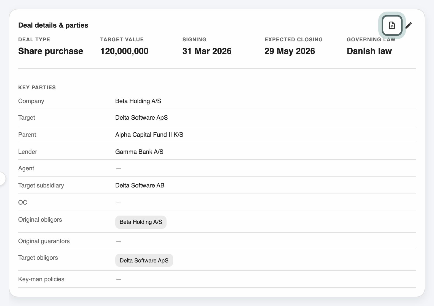Click the "Target obligors" row label
This screenshot has height=306, width=434.
point(38,258)
